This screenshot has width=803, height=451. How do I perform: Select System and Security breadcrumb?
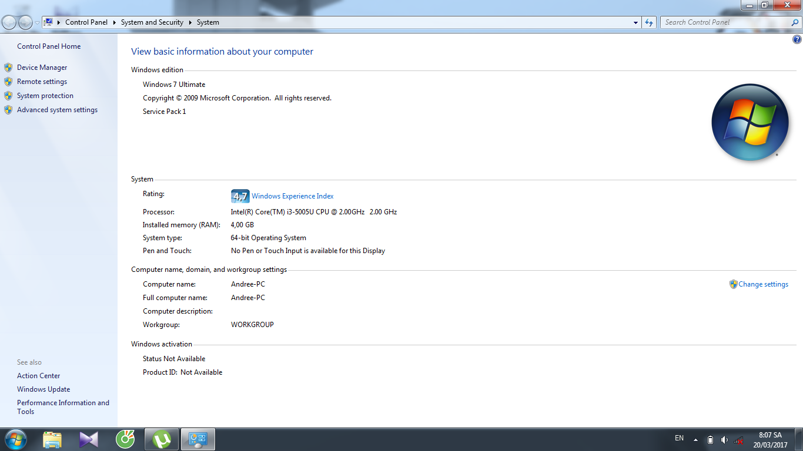[152, 22]
